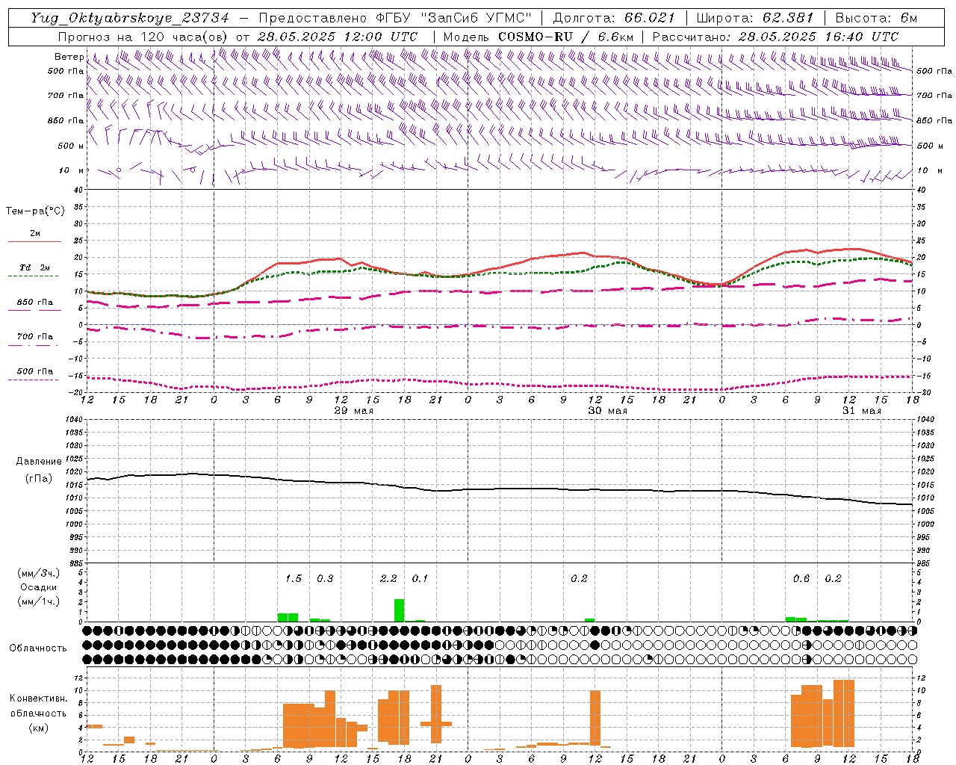Click the 0.1 precipitation amount value
Image resolution: width=956 pixels, height=765 pixels.
tap(420, 578)
